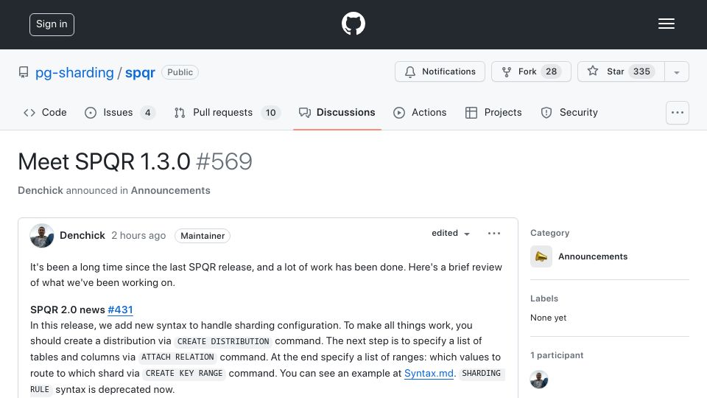Screen dimensions: 707x398
Task: Click the Maintainer badge
Action: [203, 236]
